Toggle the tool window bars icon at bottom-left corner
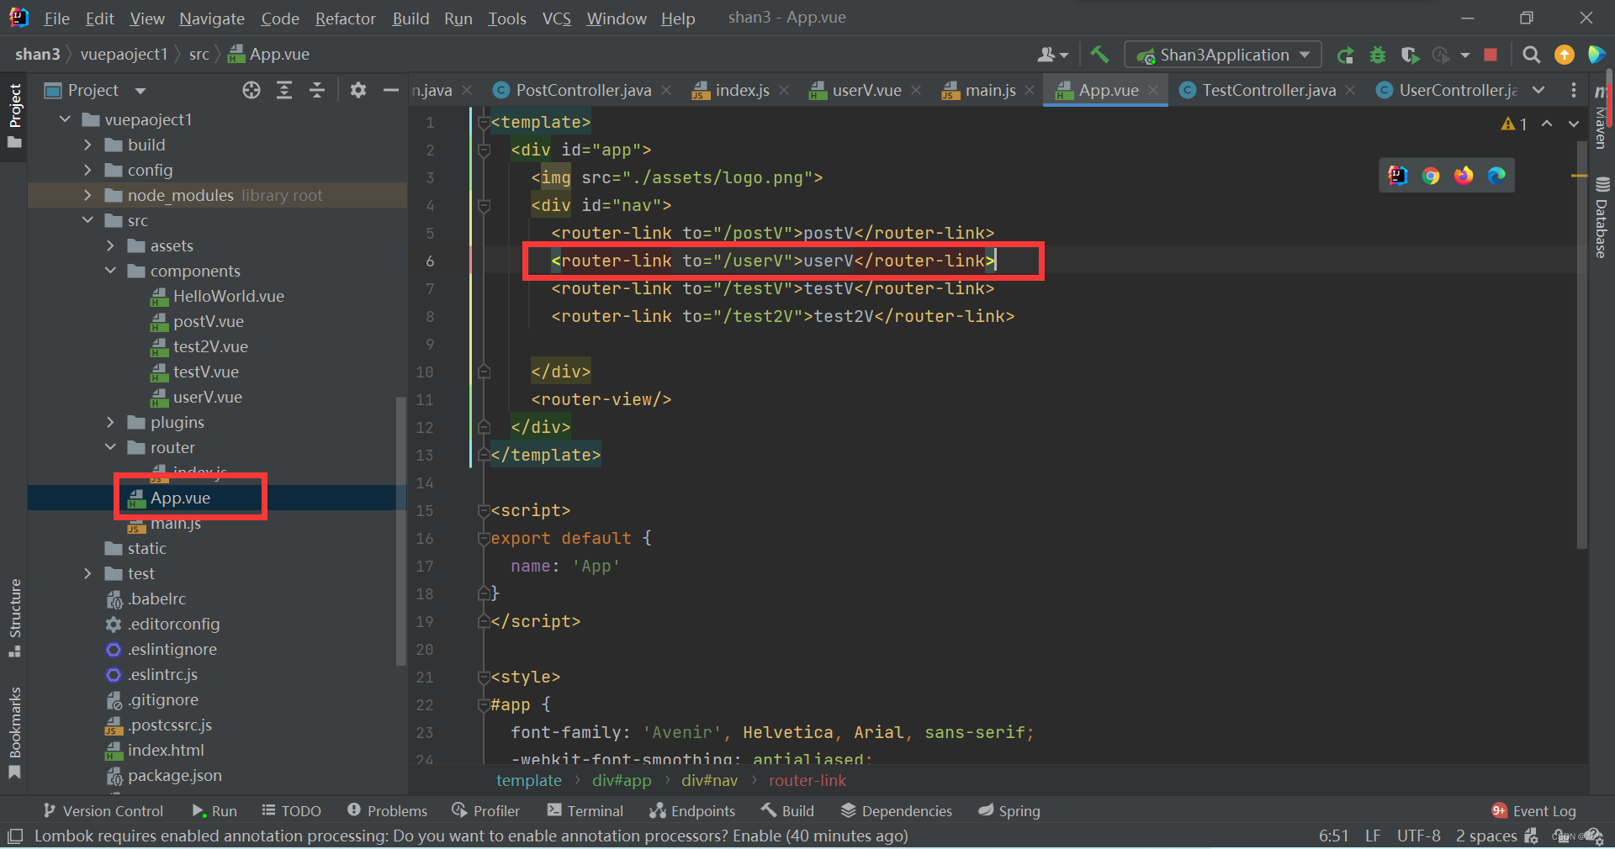Screen dimensions: 1615x849 tap(14, 836)
